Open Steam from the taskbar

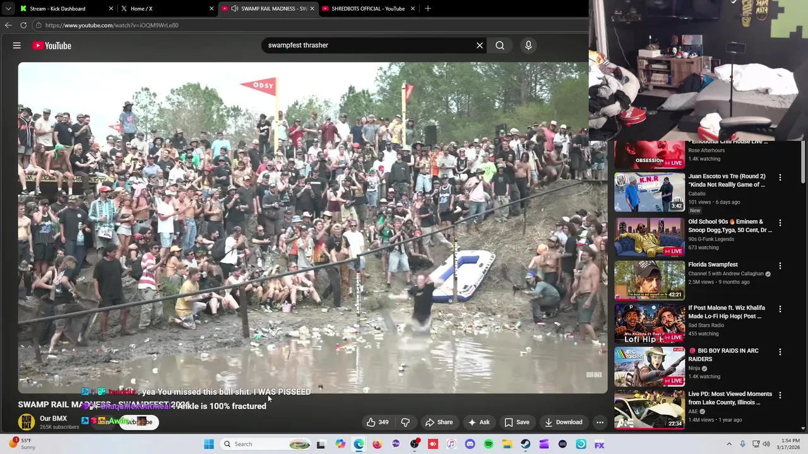(525, 444)
